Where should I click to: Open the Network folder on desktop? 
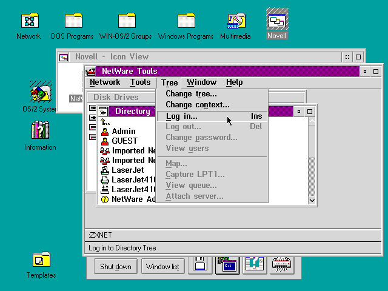point(30,20)
